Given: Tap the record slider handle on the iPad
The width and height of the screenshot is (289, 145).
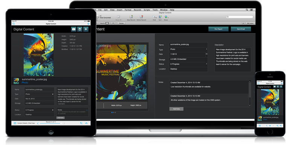Looking at the screenshot, I should coord(61,123).
